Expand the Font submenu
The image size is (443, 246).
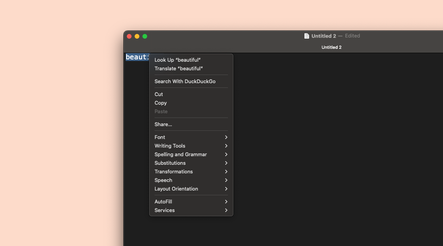pos(191,137)
